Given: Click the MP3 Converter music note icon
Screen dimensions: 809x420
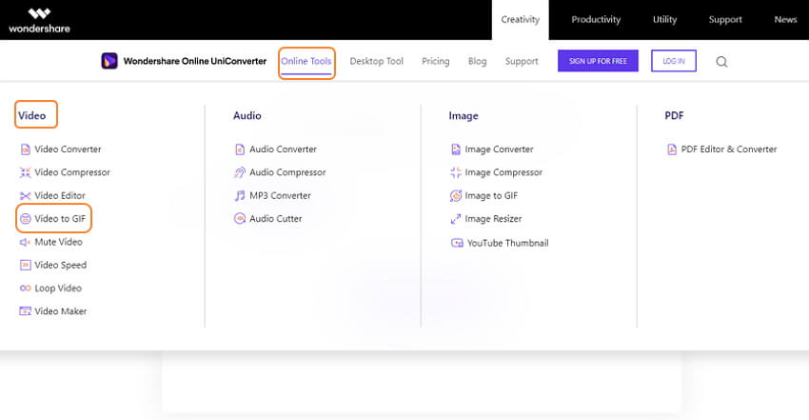Looking at the screenshot, I should click(x=240, y=195).
